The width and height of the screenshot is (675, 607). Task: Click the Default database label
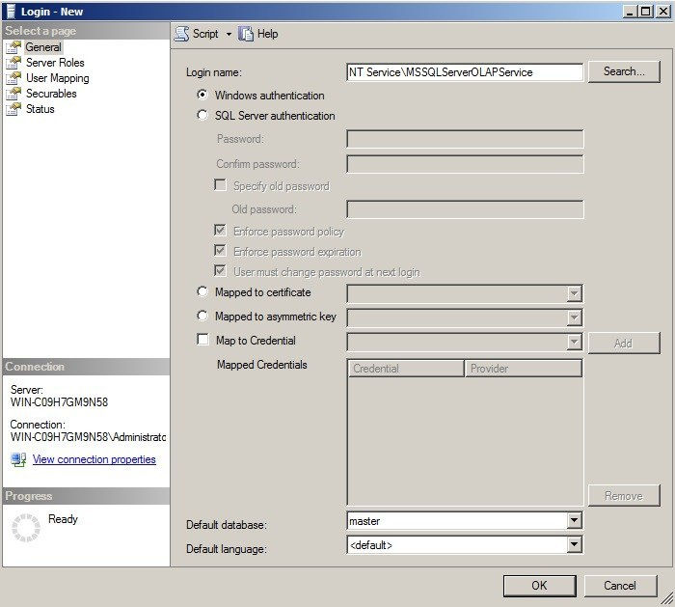point(227,525)
